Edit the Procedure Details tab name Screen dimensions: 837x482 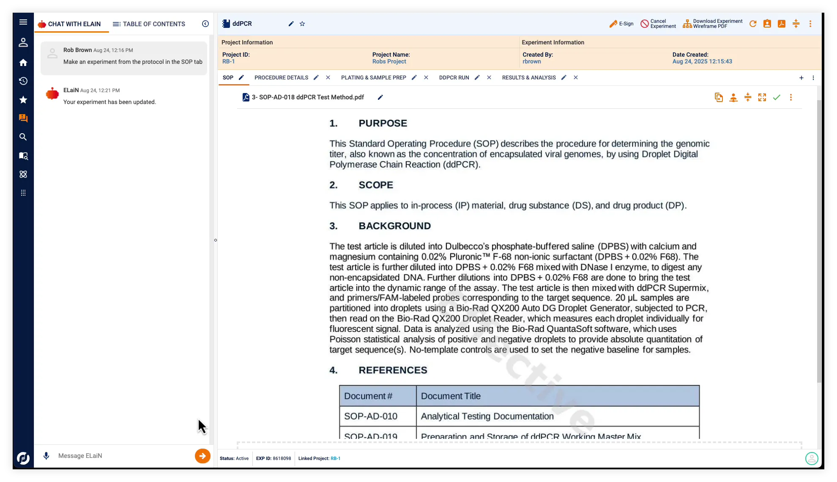click(316, 77)
